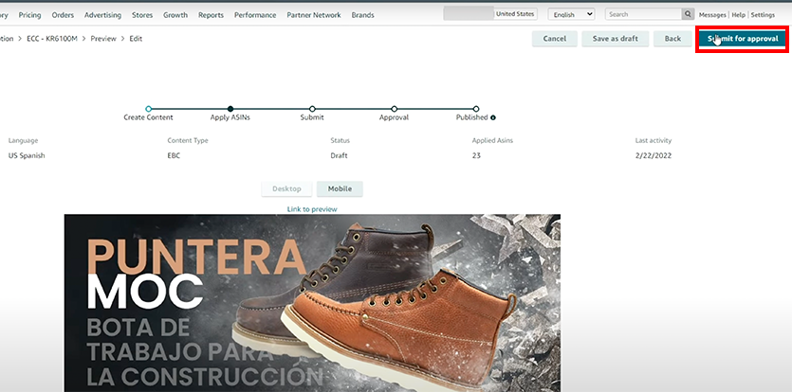The image size is (792, 392).
Task: Open the Growth menu
Action: pyautogui.click(x=175, y=15)
